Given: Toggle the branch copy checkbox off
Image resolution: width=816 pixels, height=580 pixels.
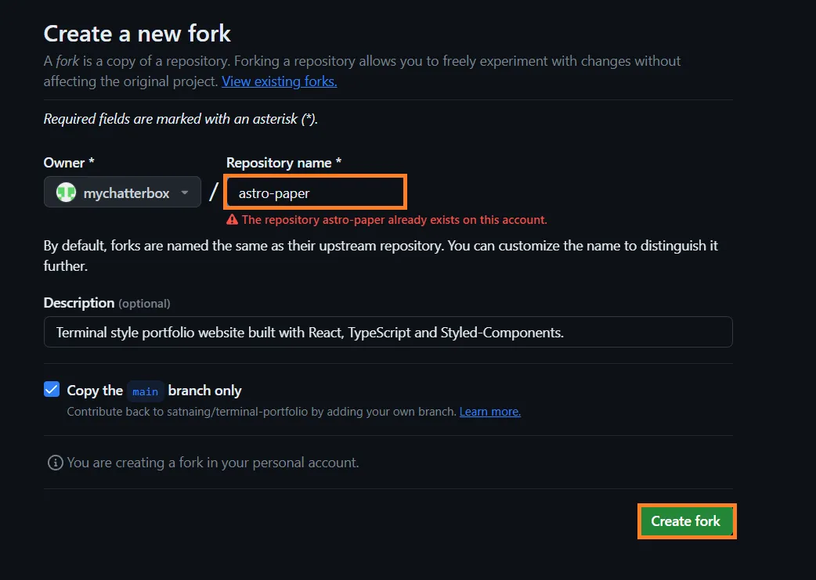Looking at the screenshot, I should coord(51,389).
